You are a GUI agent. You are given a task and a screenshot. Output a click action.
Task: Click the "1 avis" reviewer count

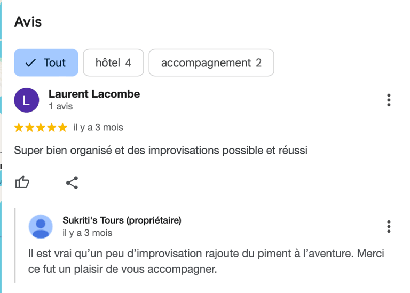(x=60, y=106)
